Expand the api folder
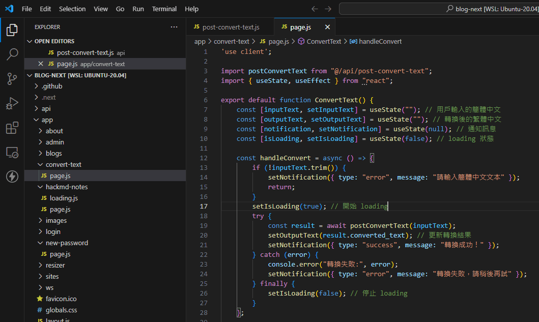This screenshot has width=539, height=322. pyautogui.click(x=46, y=108)
